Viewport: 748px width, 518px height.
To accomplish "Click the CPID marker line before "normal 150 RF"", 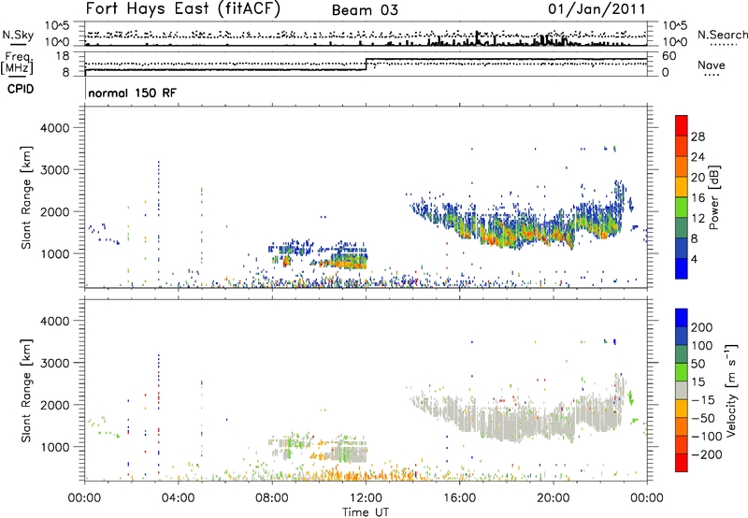I will [85, 89].
